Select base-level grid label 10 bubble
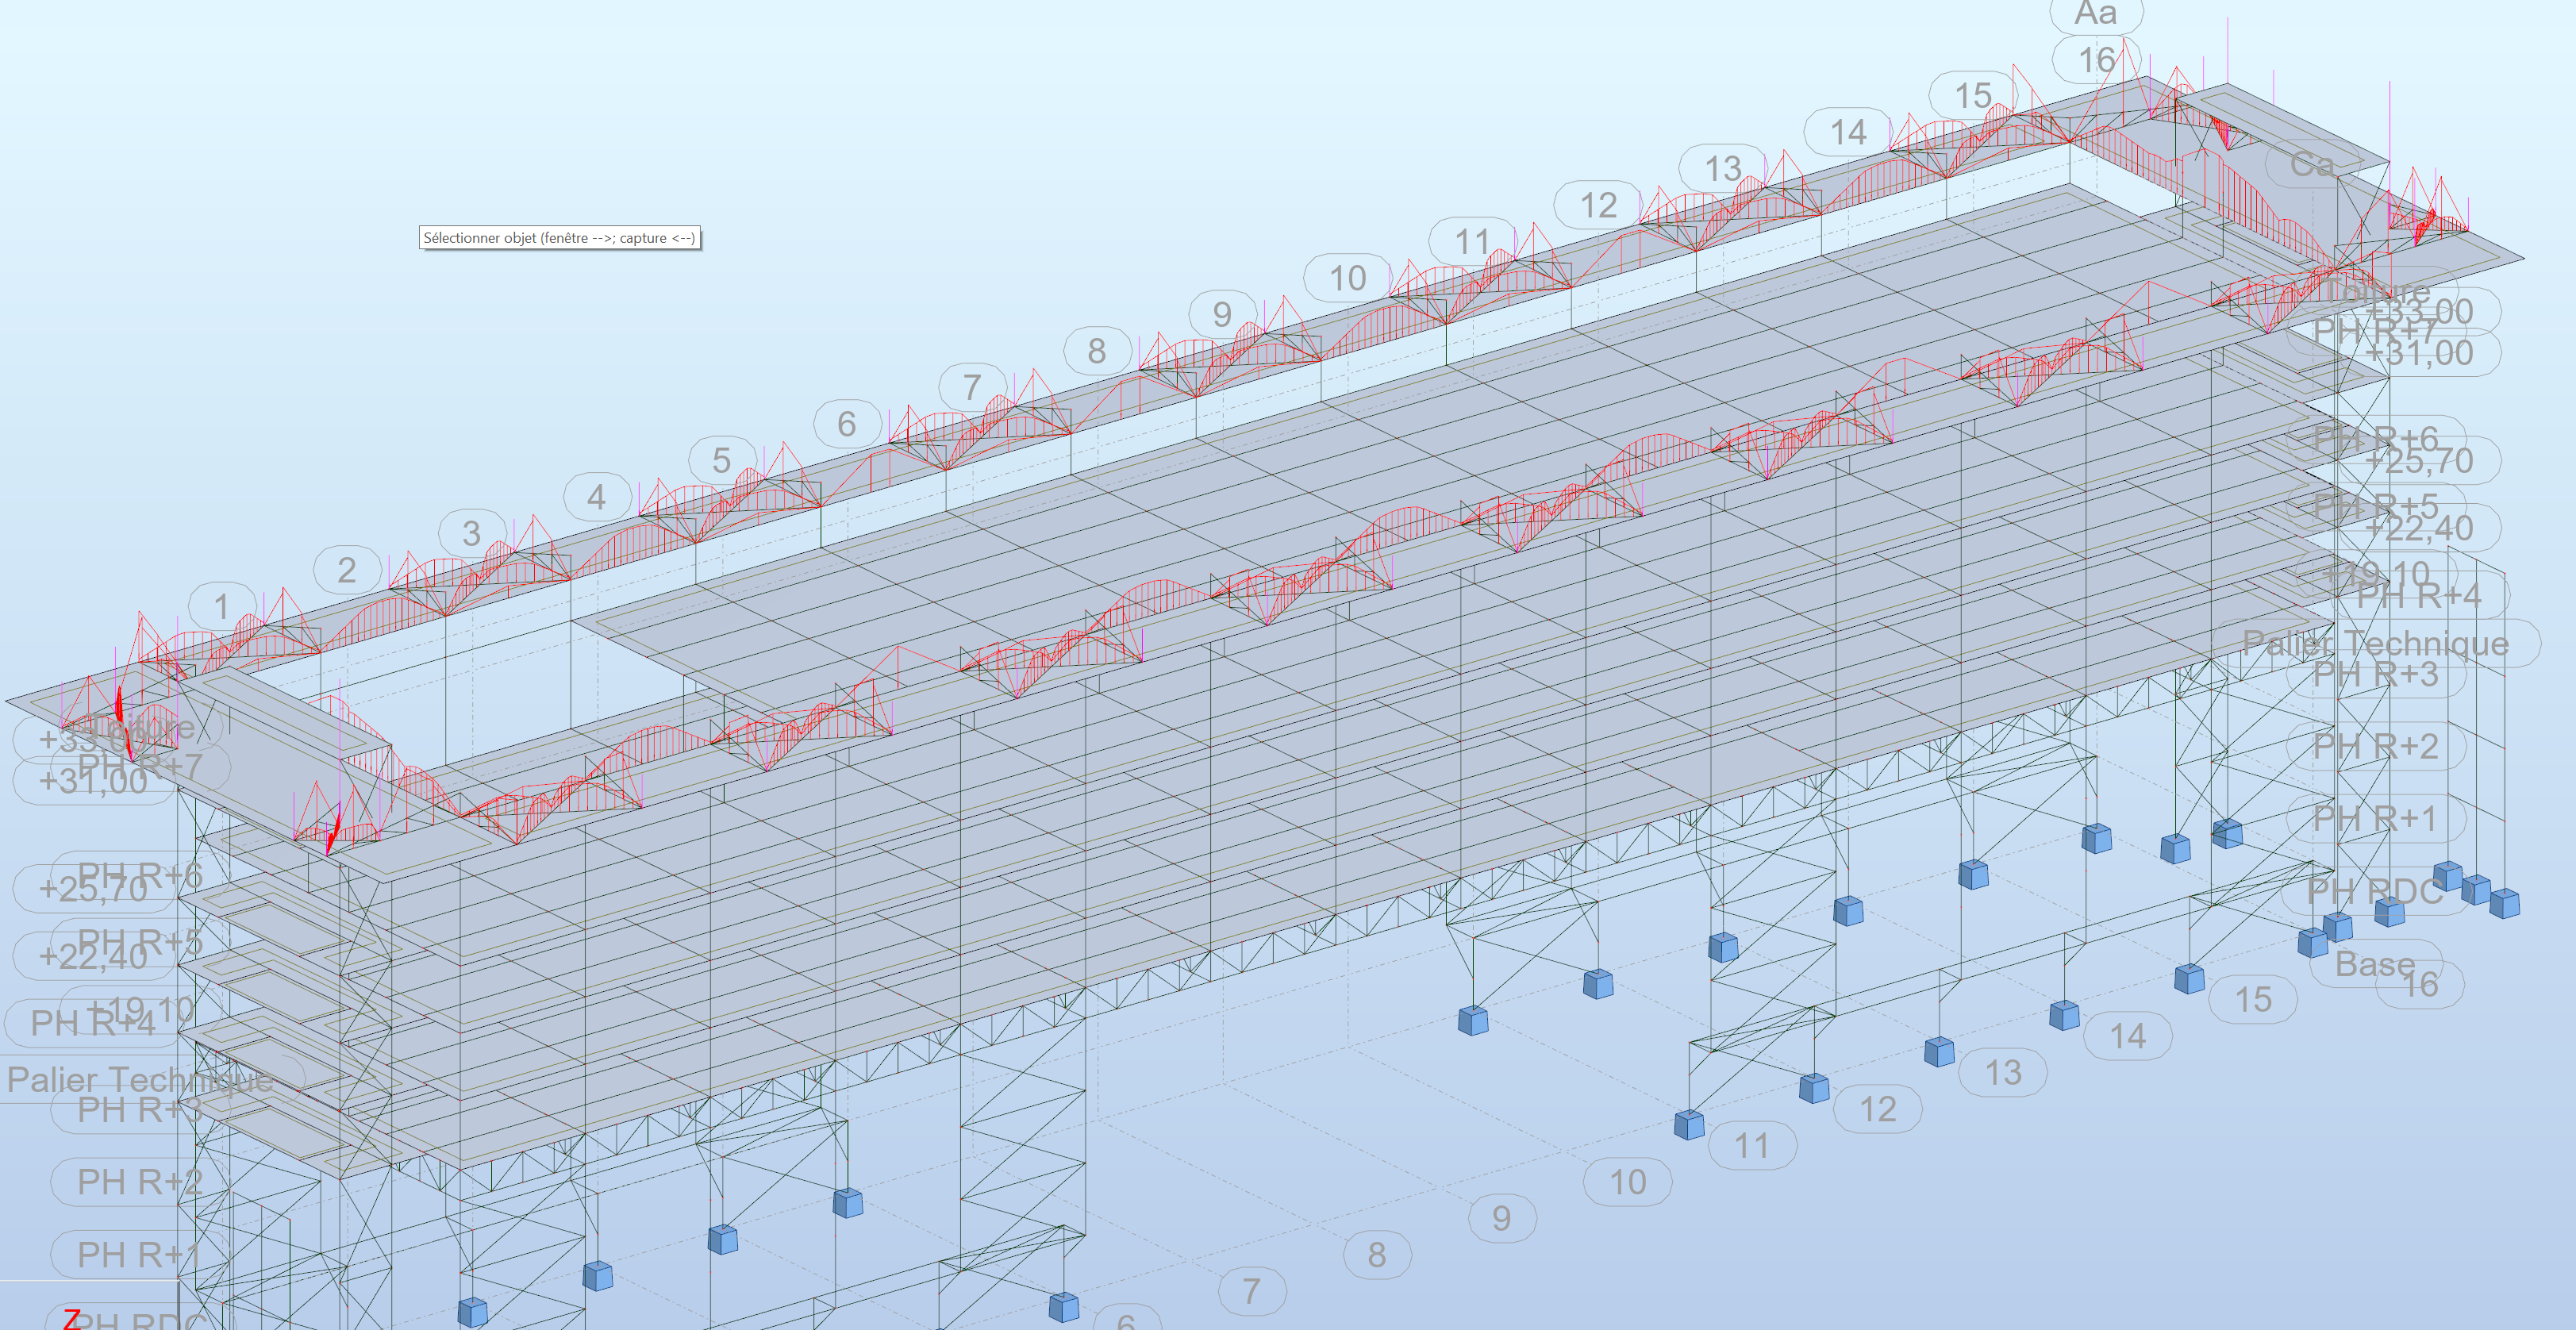This screenshot has height=1330, width=2576. (1628, 1182)
